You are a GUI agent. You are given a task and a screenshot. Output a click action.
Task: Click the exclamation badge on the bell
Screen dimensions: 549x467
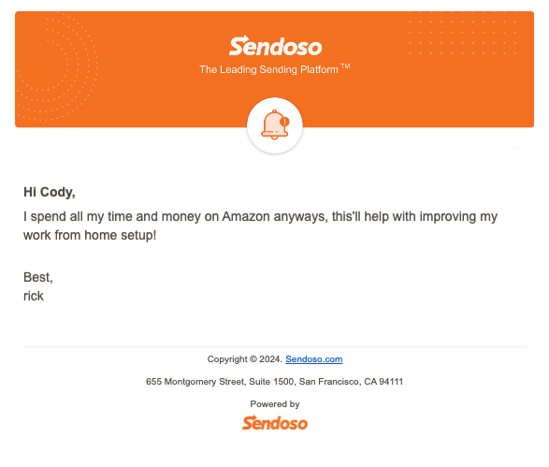pyautogui.click(x=284, y=122)
